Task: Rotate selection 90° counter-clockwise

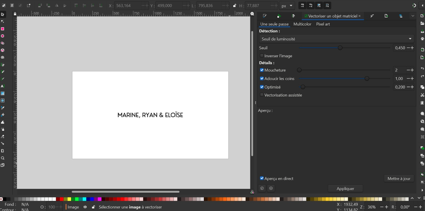Action: tap(40, 5)
